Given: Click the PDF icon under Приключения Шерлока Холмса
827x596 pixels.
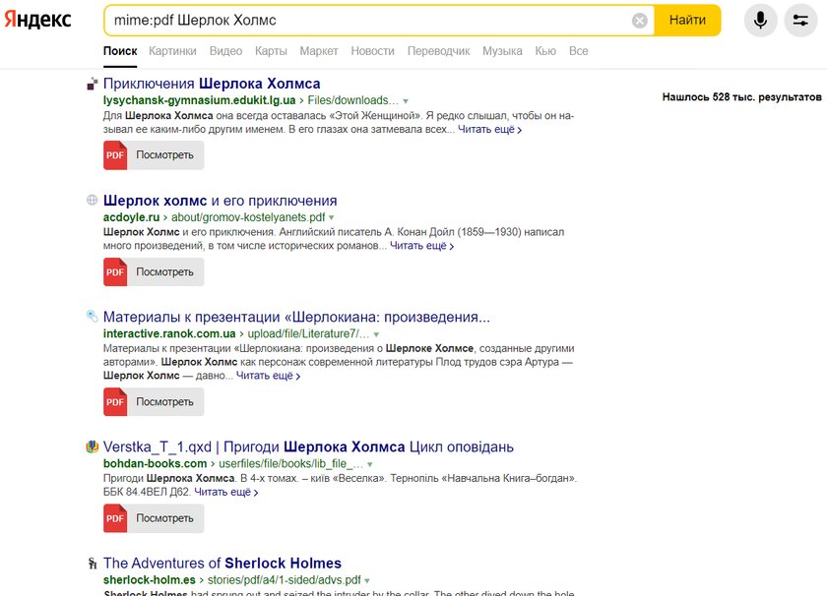Looking at the screenshot, I should click(115, 155).
